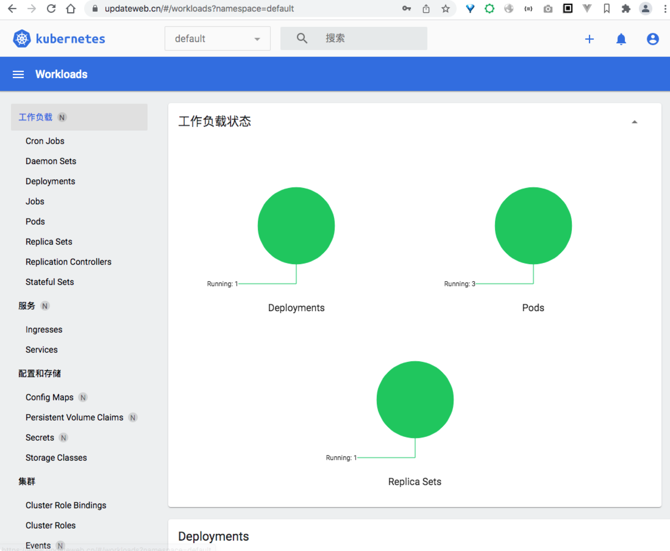The image size is (670, 551).
Task: Open the user account icon
Action: 653,39
